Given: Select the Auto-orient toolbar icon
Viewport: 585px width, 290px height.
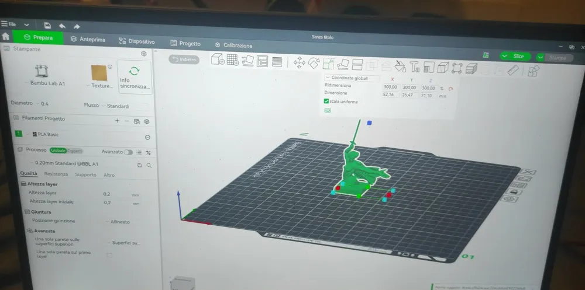Looking at the screenshot, I should point(247,60).
